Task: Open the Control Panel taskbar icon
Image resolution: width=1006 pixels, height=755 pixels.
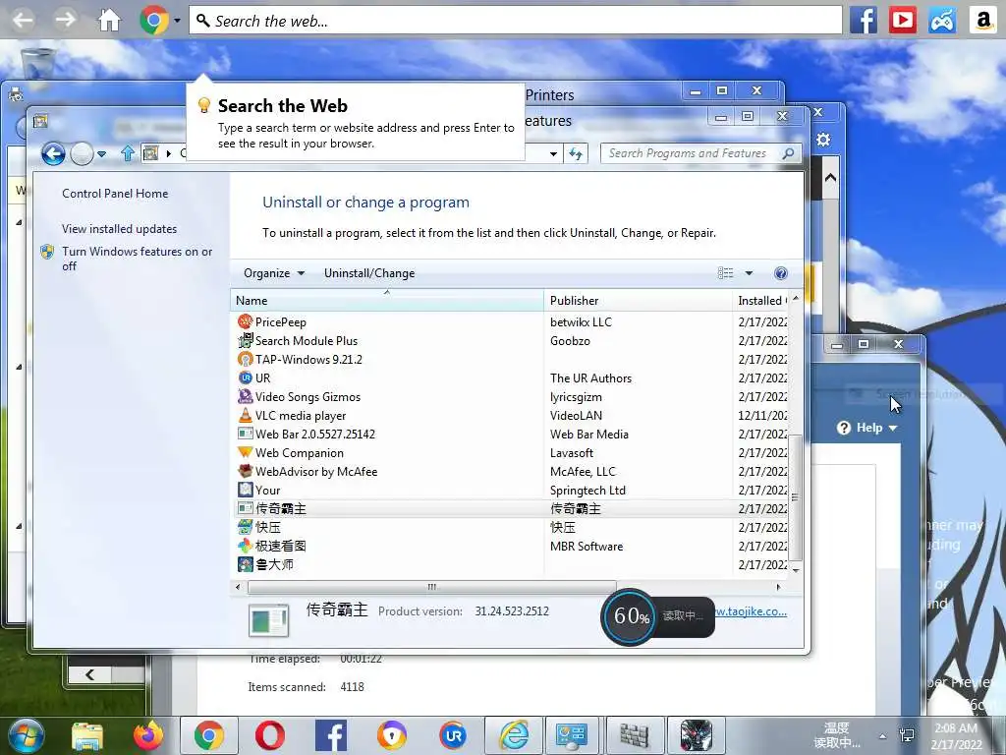Action: (571, 735)
